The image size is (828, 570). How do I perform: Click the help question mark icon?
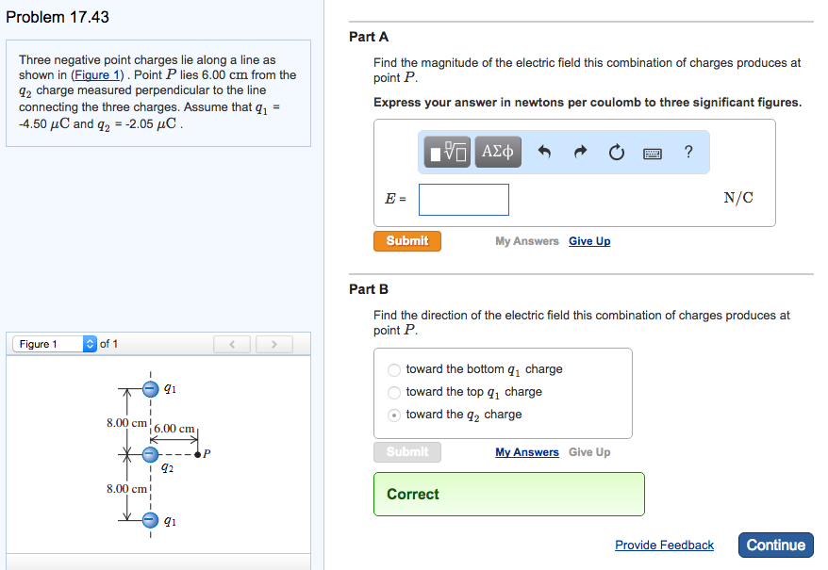687,152
